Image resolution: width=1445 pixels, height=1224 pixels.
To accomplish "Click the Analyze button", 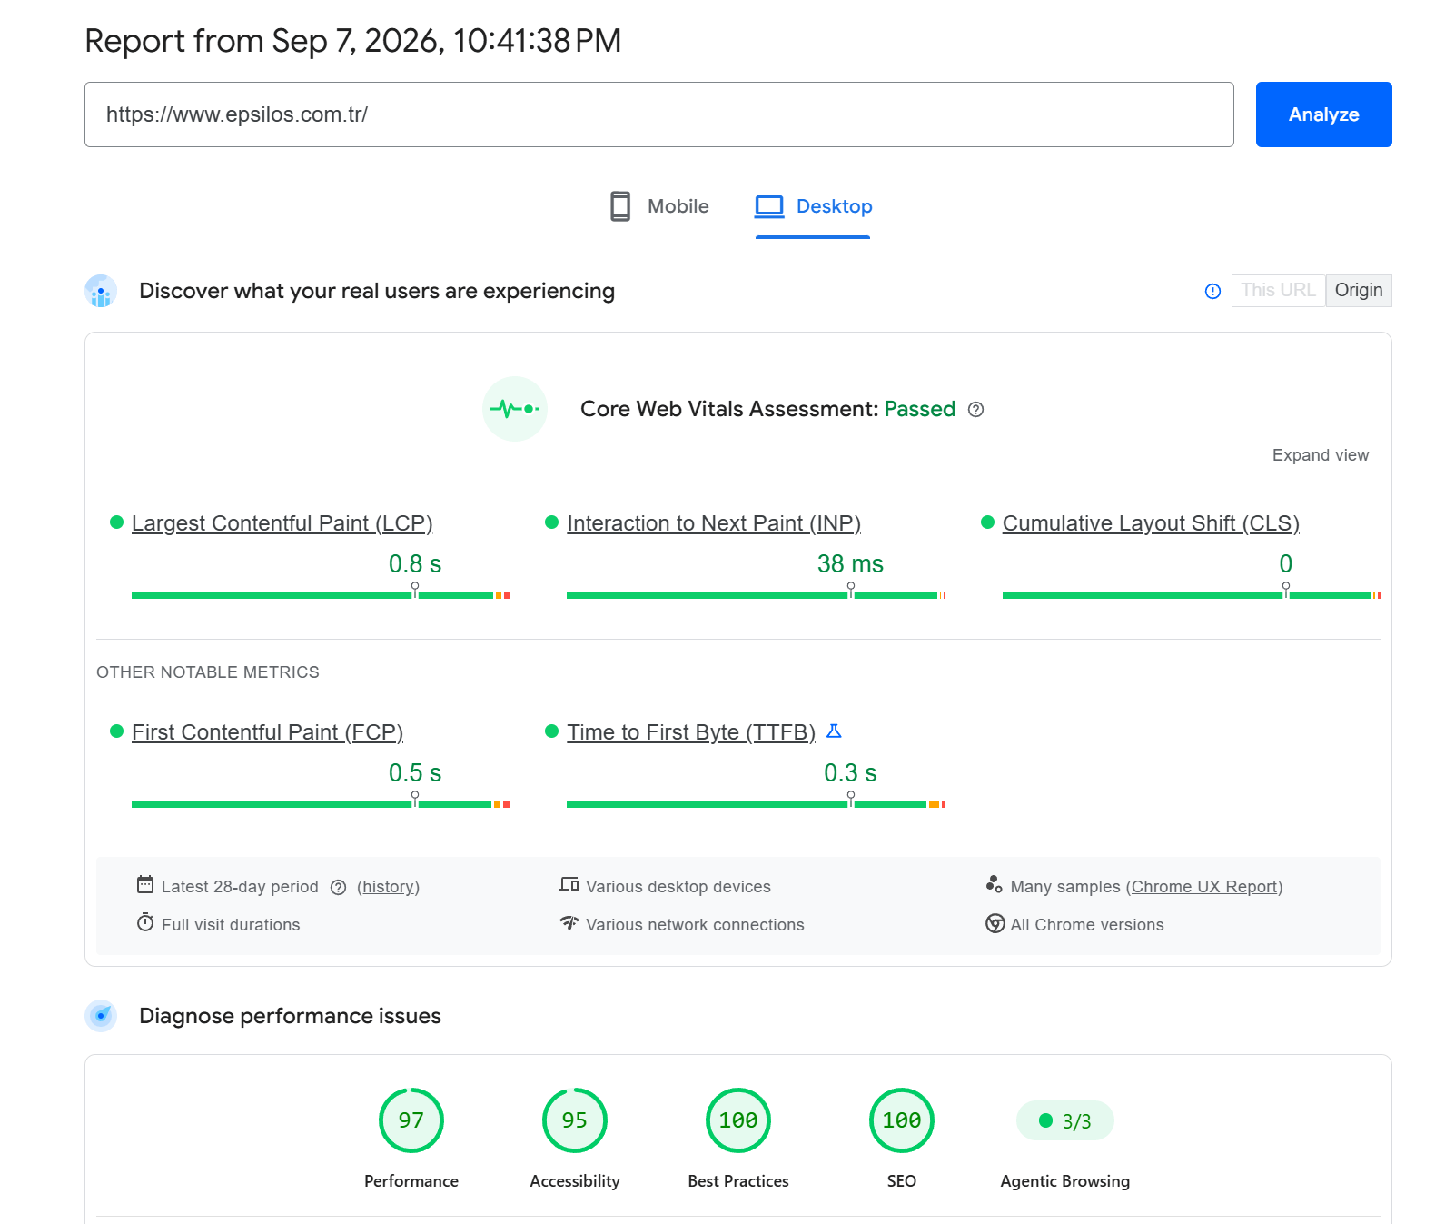I will [1323, 114].
